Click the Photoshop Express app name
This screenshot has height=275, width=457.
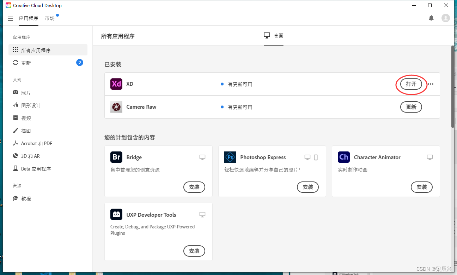coord(263,157)
